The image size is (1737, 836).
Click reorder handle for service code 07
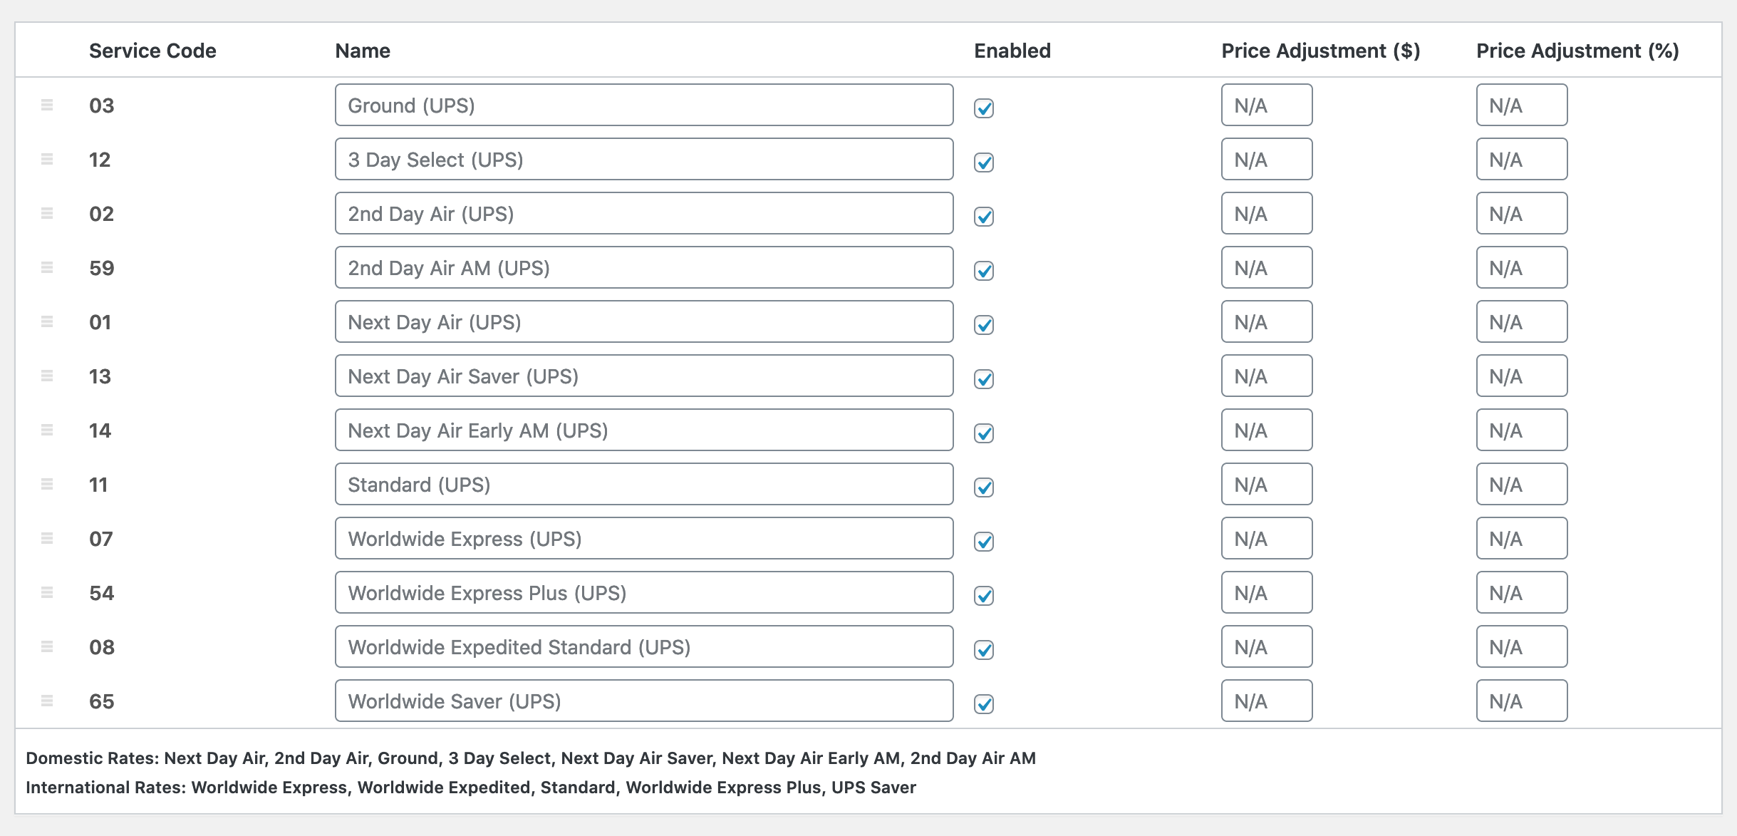click(x=47, y=538)
